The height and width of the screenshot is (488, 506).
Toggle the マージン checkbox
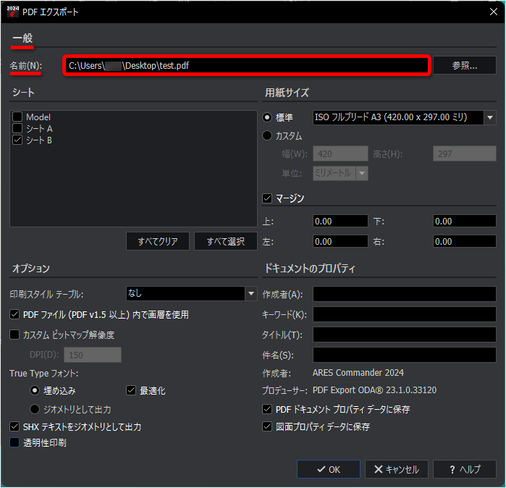pyautogui.click(x=267, y=198)
